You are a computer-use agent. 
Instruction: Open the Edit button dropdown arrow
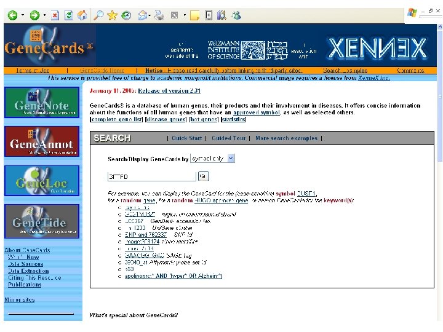pyautogui.click(x=185, y=15)
